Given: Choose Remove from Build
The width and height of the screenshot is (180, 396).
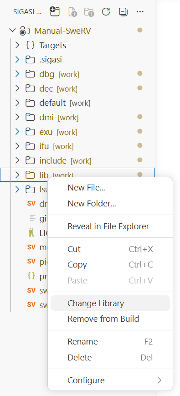Looking at the screenshot, I should click(110, 319).
